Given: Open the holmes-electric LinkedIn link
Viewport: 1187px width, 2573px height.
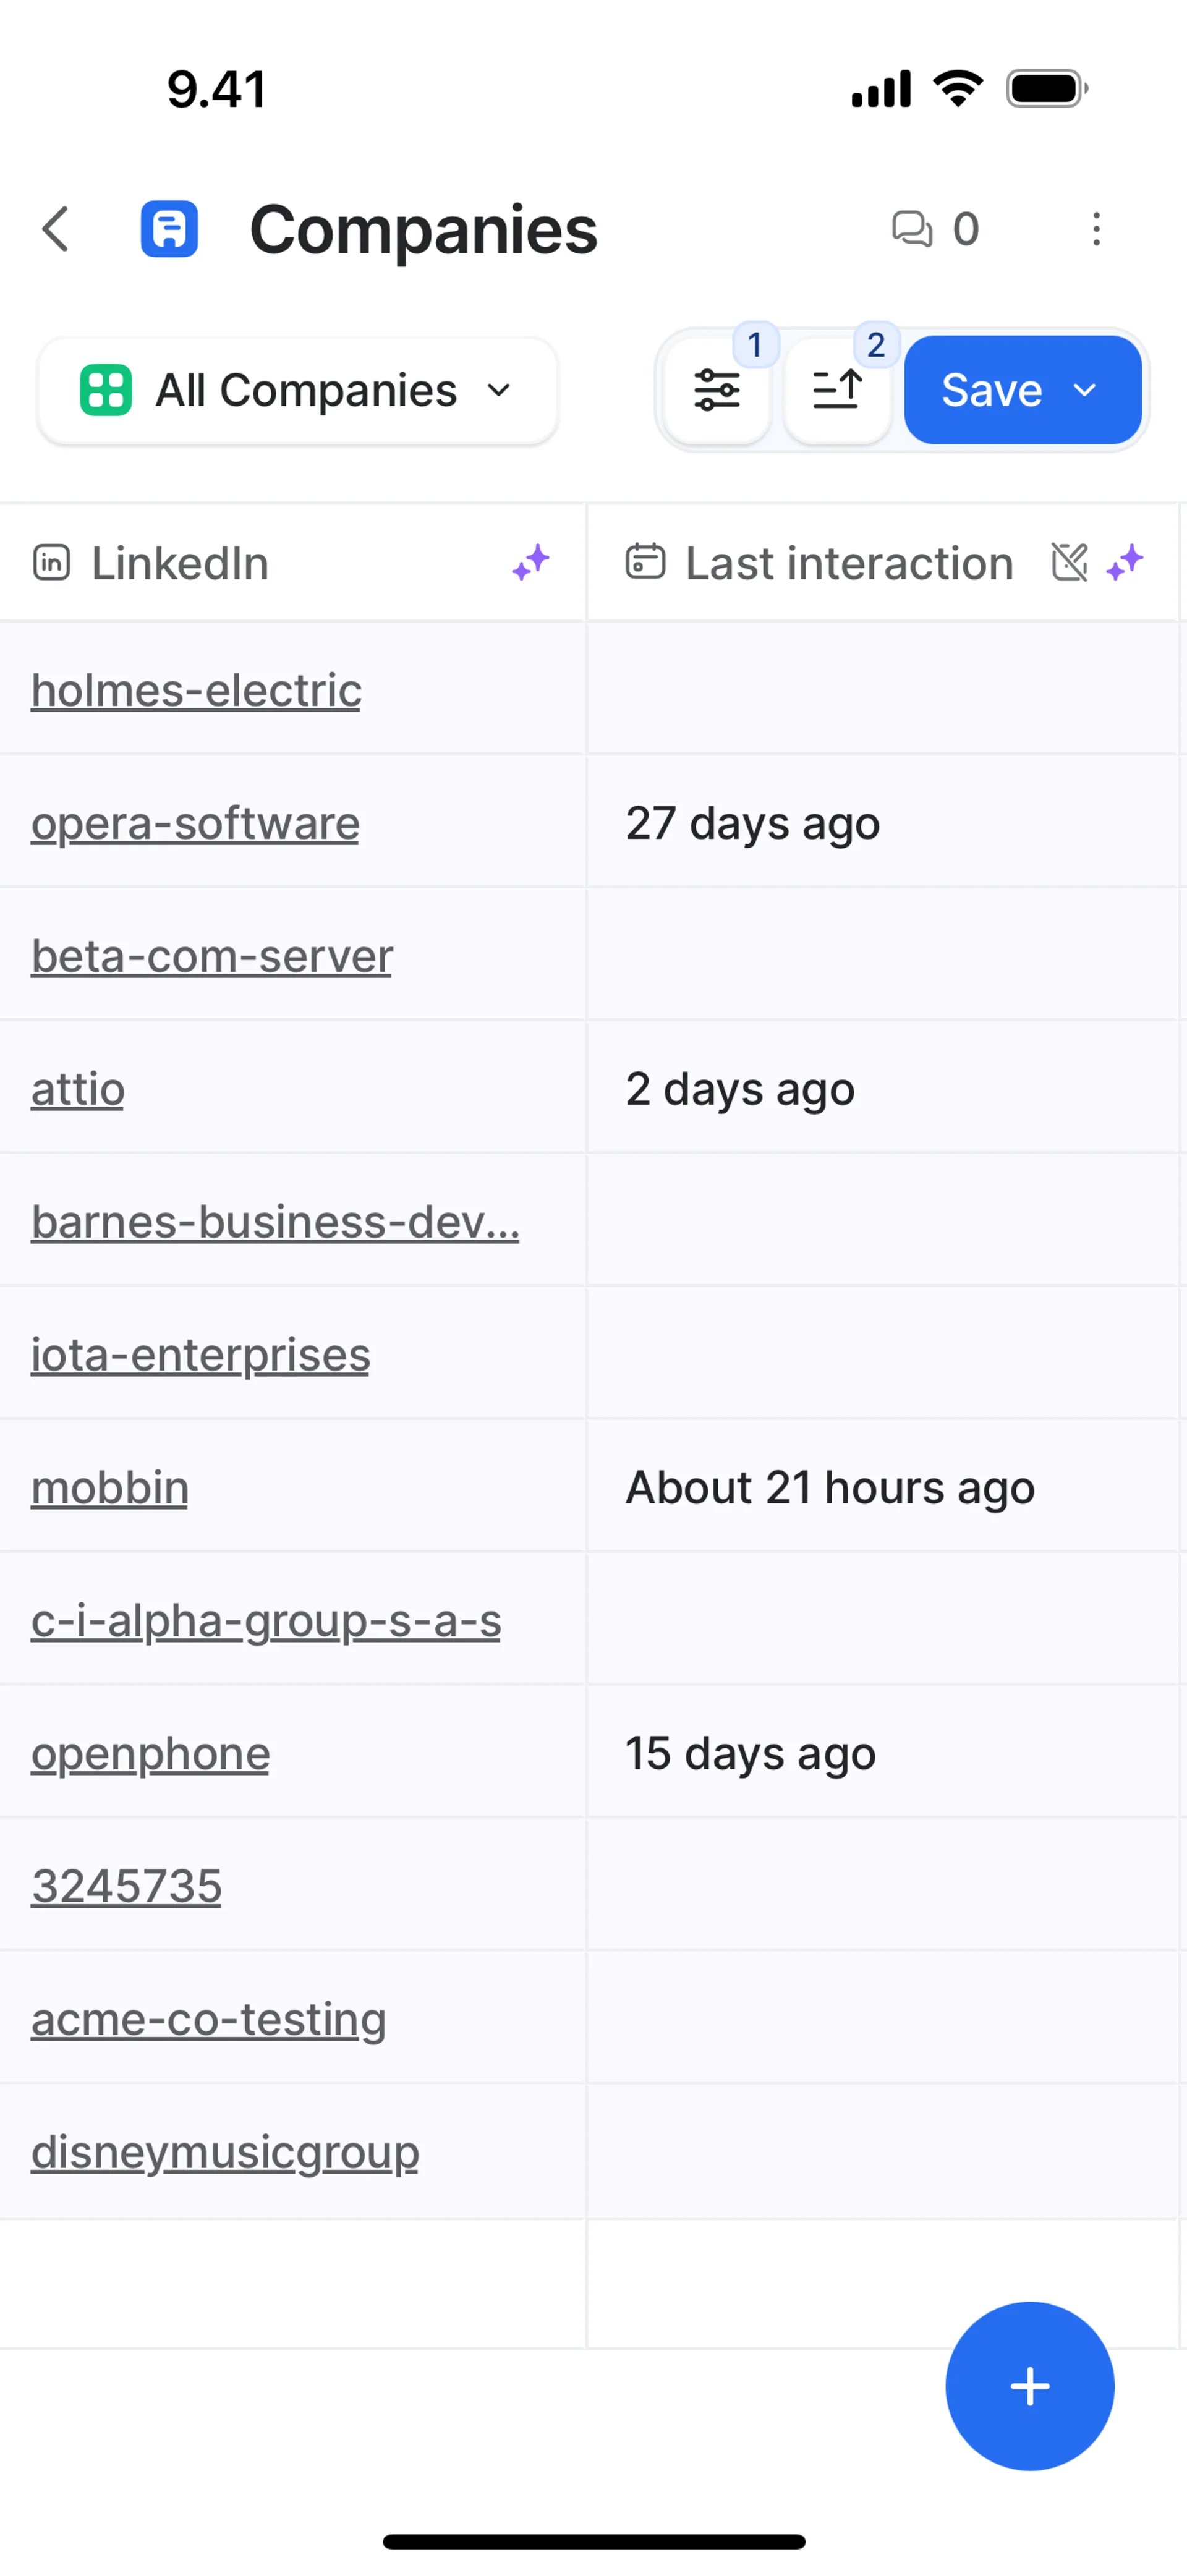Looking at the screenshot, I should (x=196, y=690).
